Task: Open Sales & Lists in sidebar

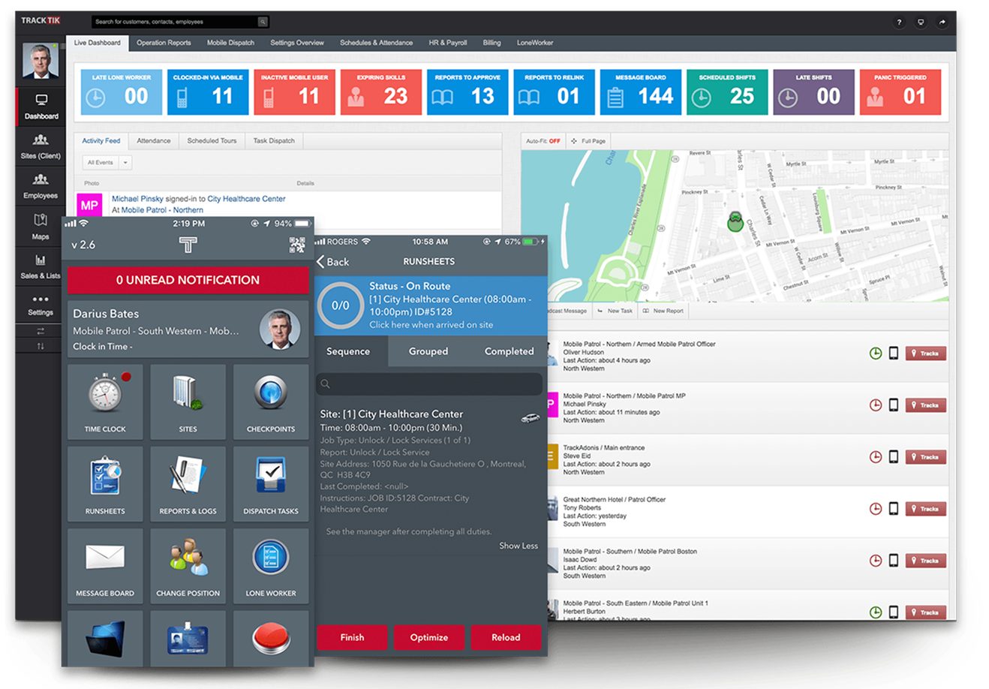Action: [x=41, y=266]
